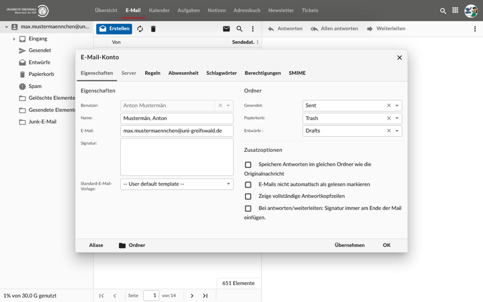
Task: Go to last page of mail list
Action: coord(205,296)
